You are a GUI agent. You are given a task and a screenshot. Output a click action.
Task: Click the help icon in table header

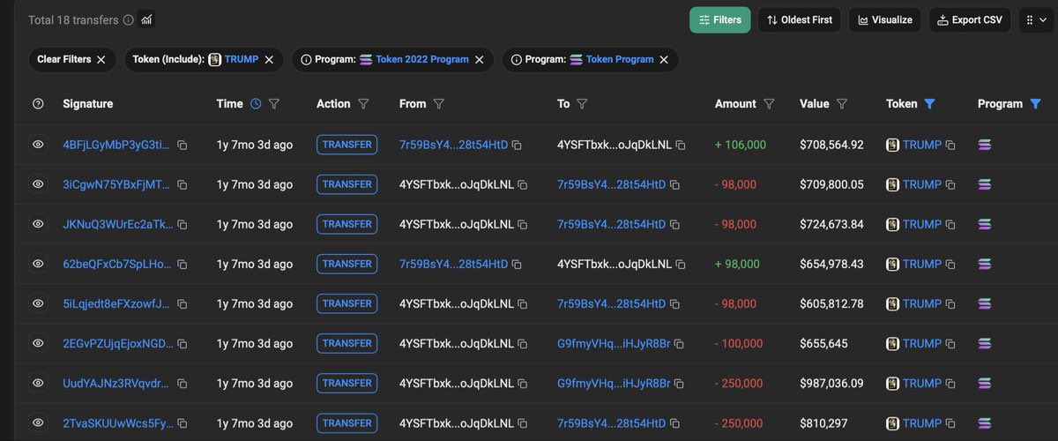tap(38, 103)
